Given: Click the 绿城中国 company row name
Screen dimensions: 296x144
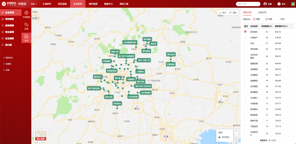Looking at the screenshot, I should point(254,121).
